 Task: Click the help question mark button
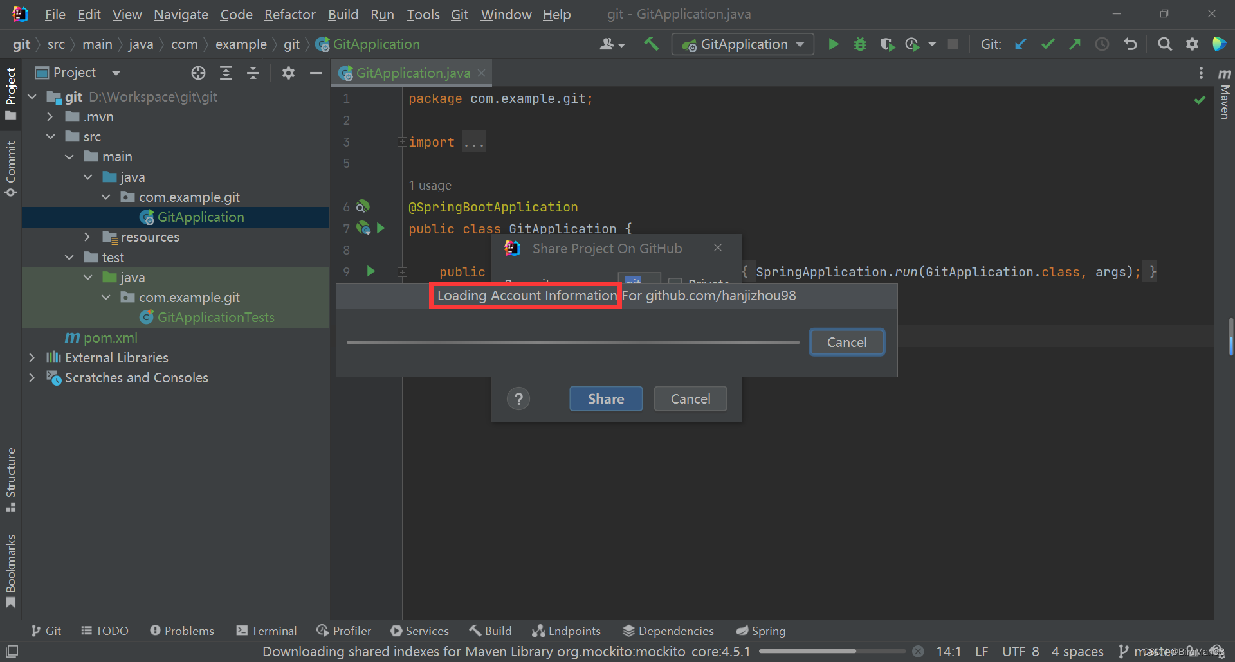coord(518,399)
